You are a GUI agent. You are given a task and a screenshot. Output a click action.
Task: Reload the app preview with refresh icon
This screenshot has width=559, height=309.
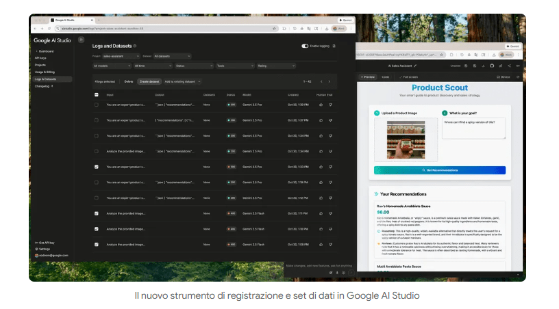coord(518,77)
